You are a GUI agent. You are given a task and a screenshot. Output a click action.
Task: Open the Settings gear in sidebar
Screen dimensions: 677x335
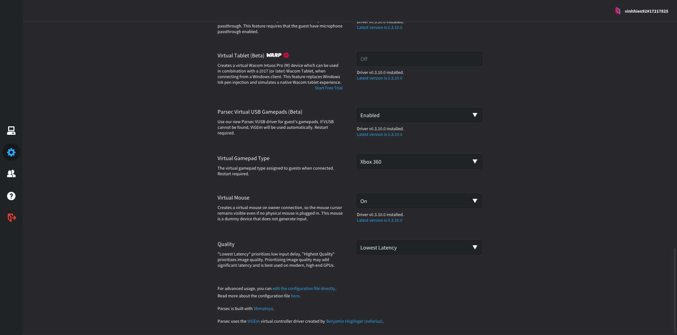[x=11, y=152]
